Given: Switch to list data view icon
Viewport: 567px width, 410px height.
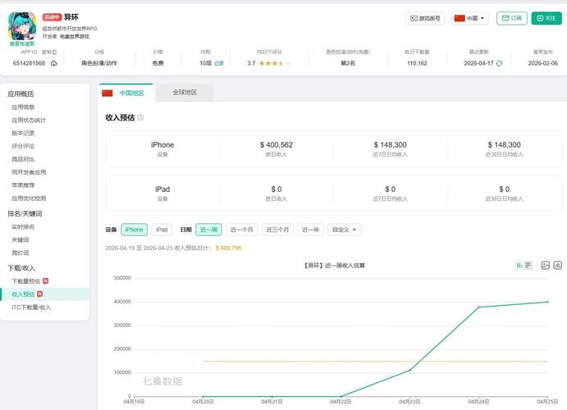Looking at the screenshot, I should pos(528,266).
